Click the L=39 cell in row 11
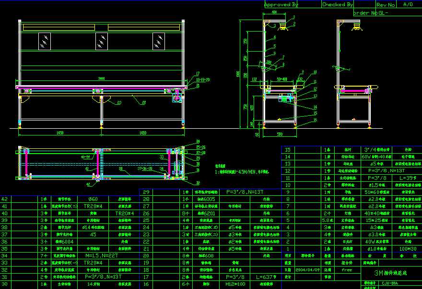Screen dimensions: 422x289 [408, 178]
